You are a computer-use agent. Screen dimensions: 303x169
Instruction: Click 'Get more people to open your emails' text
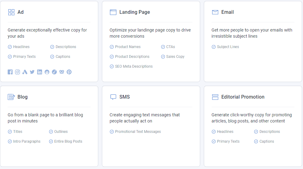pyautogui.click(x=252, y=33)
